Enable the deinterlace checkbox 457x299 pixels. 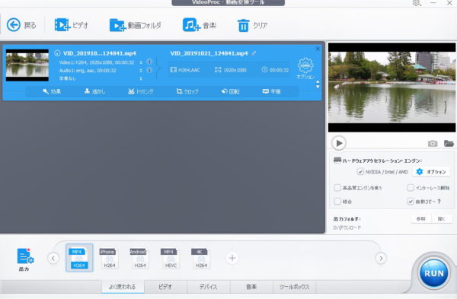411,188
